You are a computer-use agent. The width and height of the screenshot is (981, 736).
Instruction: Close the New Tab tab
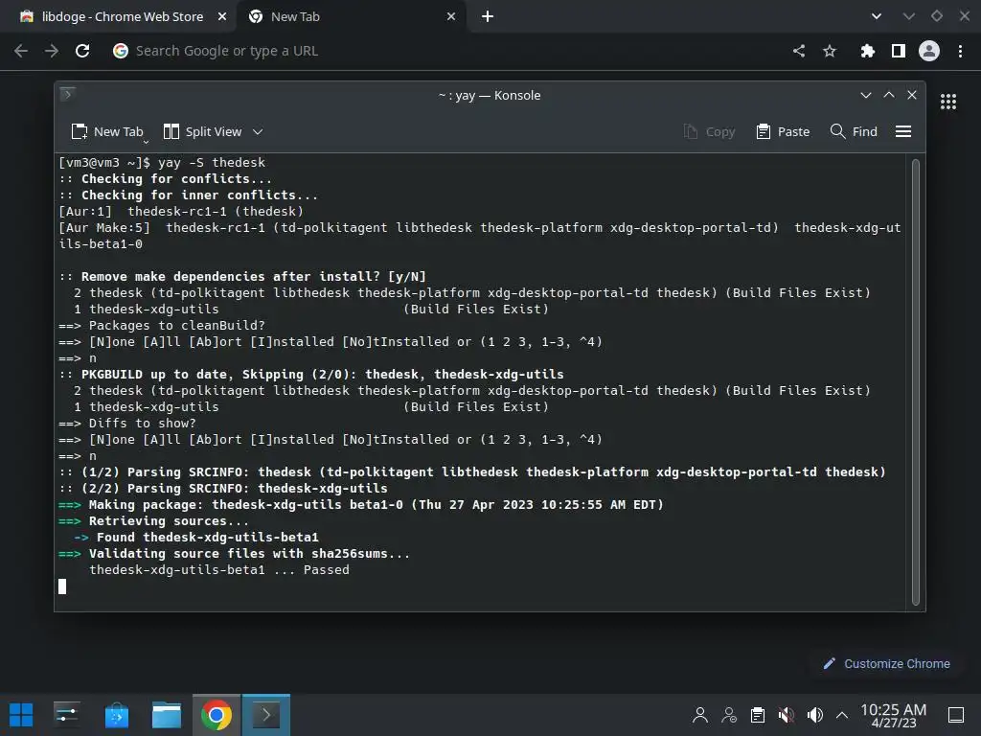451,17
